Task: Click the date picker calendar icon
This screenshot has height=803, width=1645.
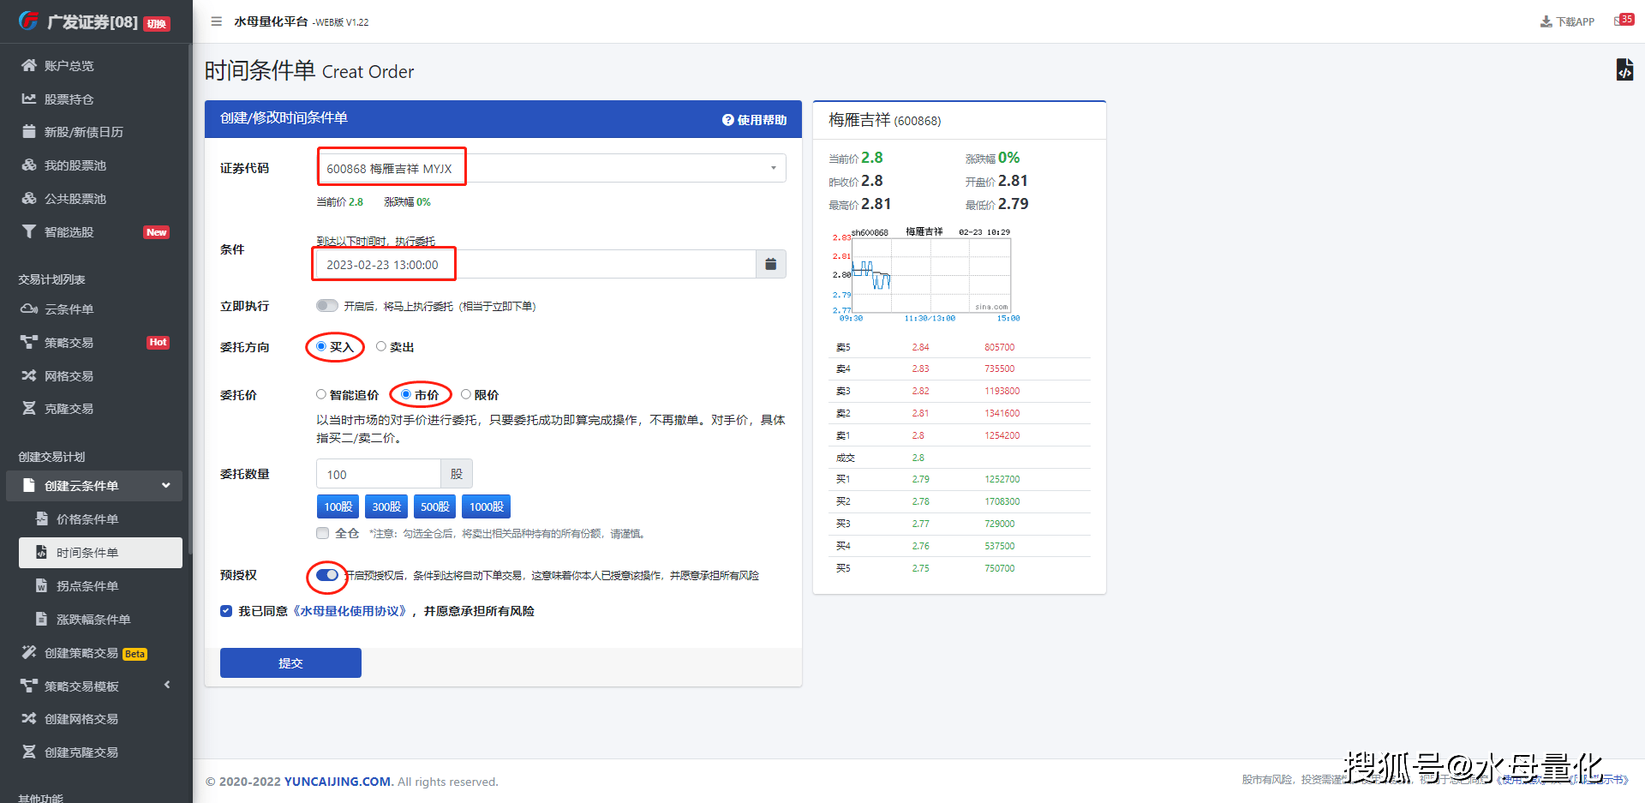Action: click(769, 264)
